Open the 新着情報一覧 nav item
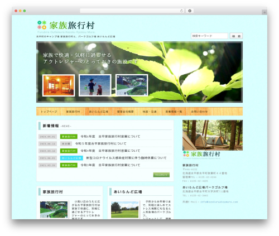 point(174,112)
